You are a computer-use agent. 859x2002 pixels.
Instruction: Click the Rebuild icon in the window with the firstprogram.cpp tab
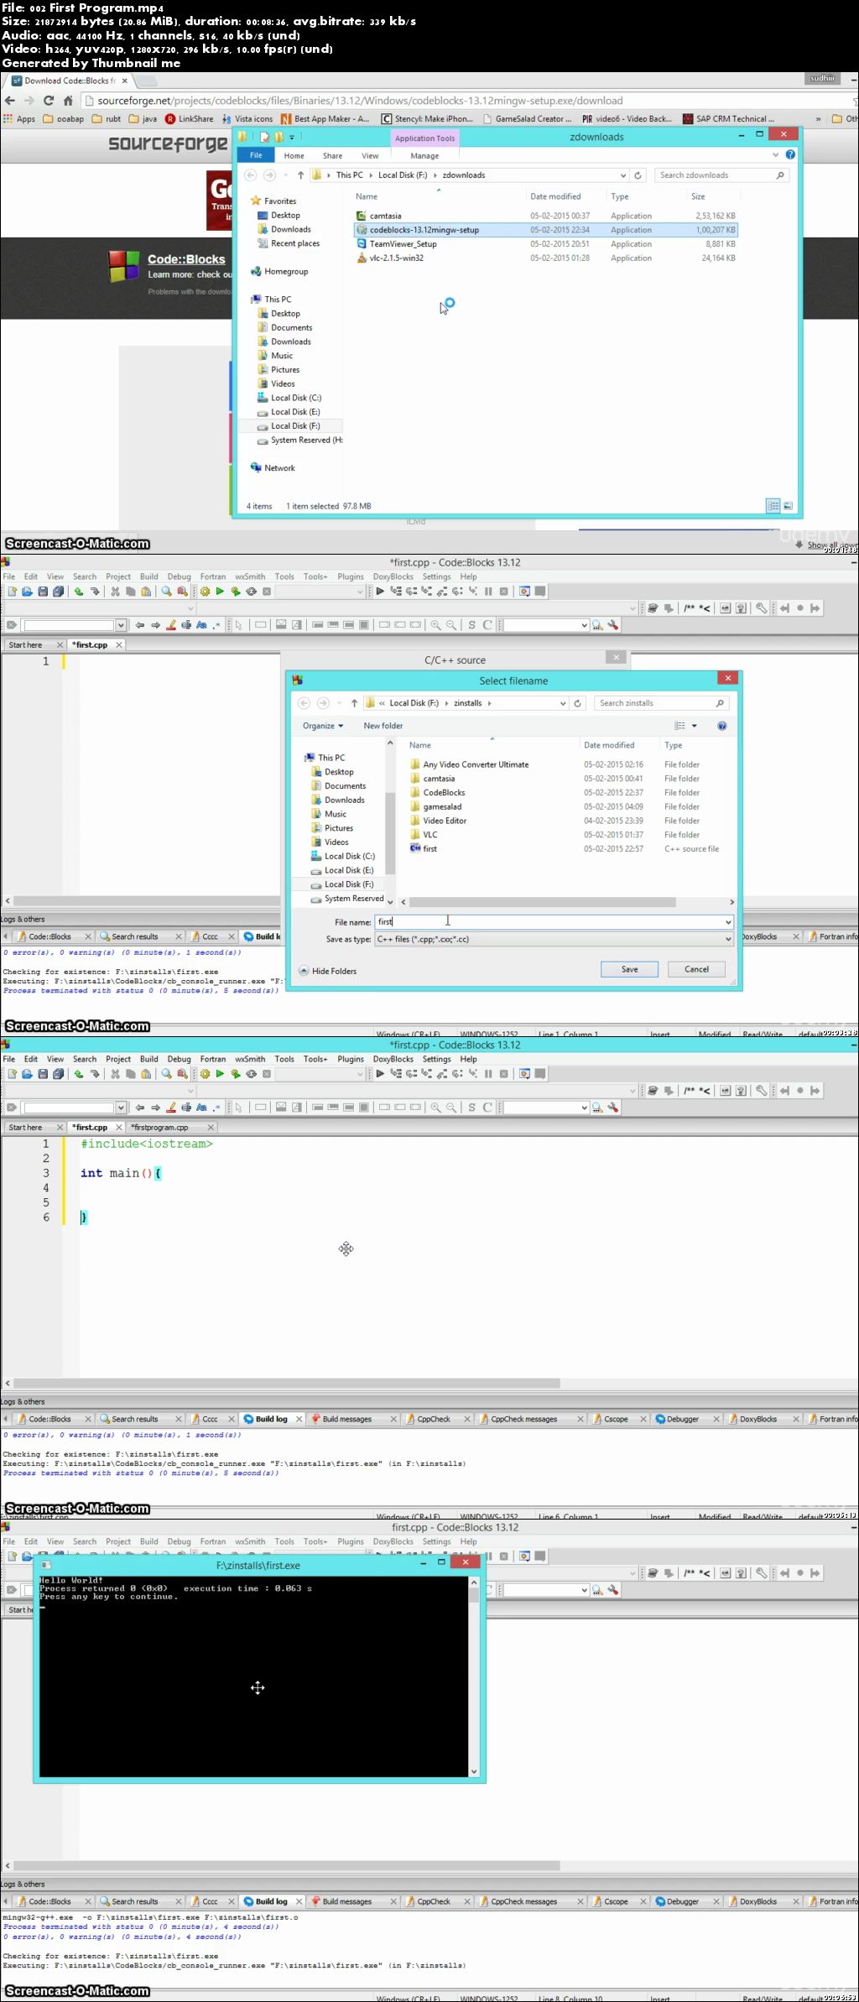(251, 1074)
